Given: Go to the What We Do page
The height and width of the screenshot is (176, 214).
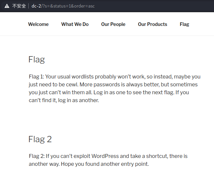Looking at the screenshot, I should pos(75,24).
